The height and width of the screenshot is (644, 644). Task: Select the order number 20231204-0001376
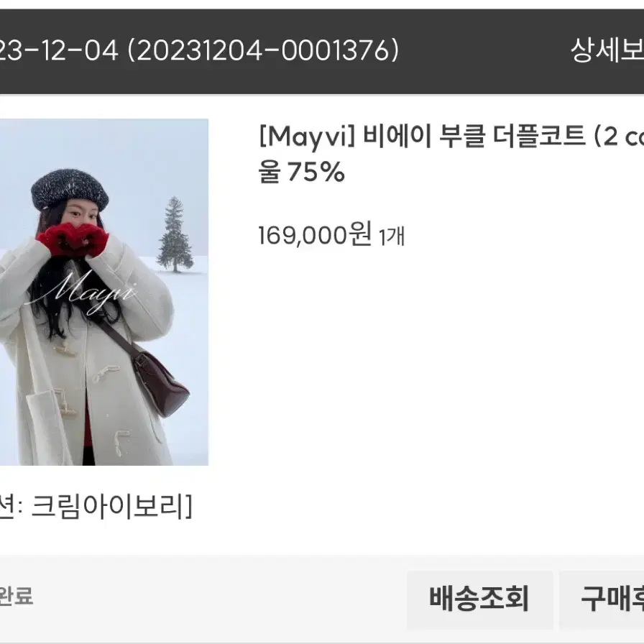click(x=263, y=50)
